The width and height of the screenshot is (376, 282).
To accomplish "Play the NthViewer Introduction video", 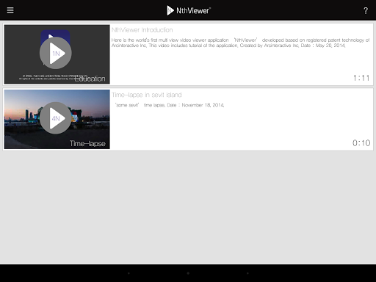I will coord(56,53).
